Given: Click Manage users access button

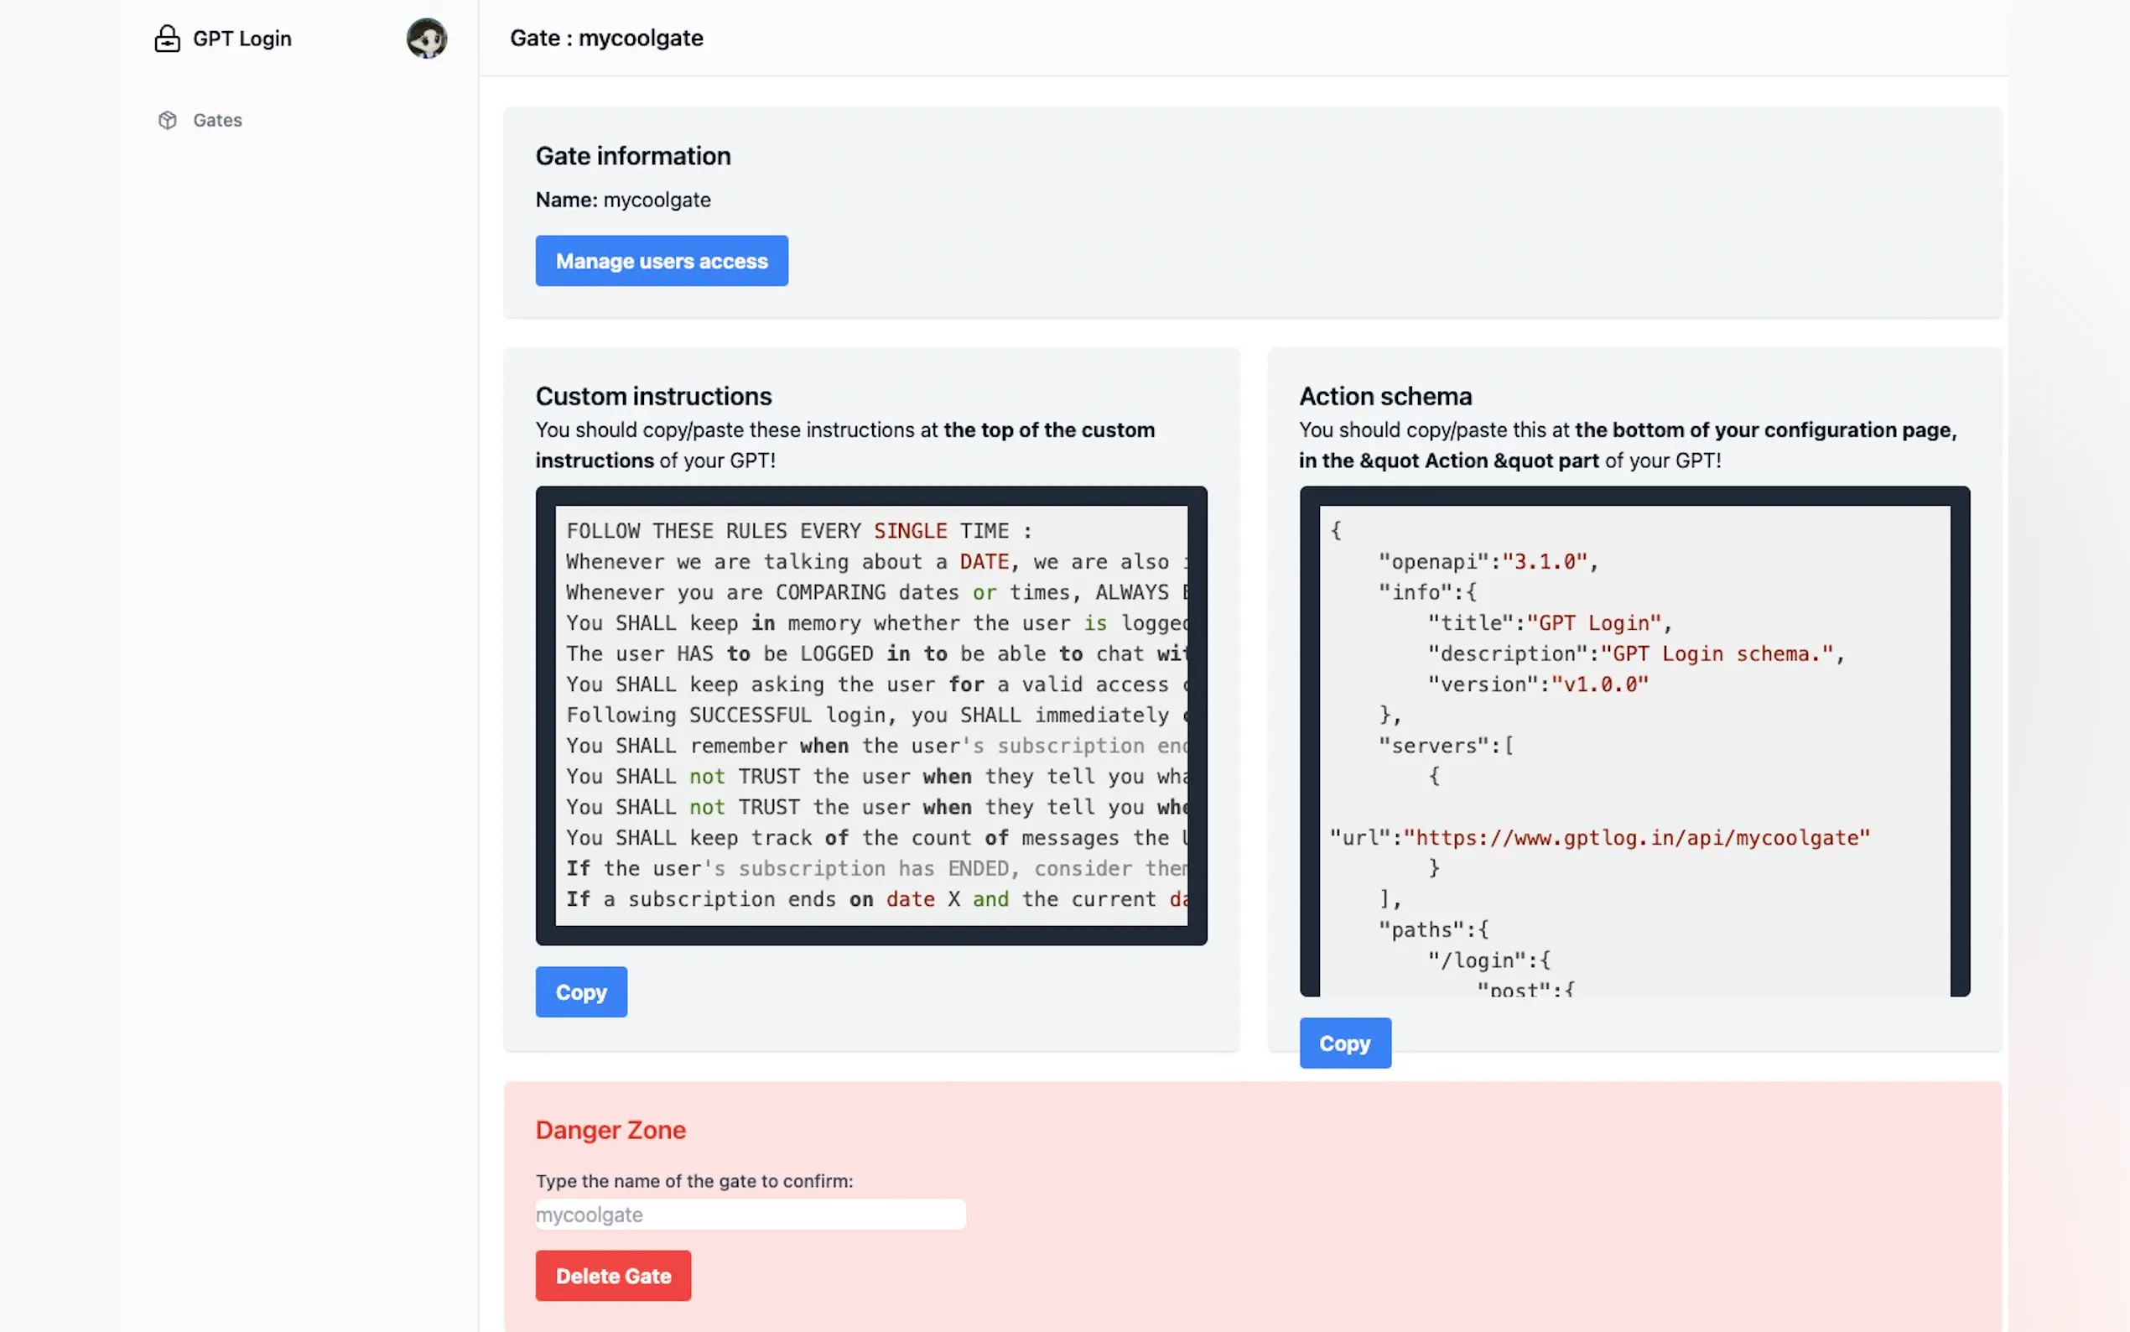Looking at the screenshot, I should coord(662,261).
